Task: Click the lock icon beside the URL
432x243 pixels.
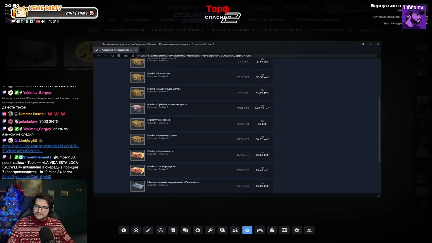Action: 133,56
